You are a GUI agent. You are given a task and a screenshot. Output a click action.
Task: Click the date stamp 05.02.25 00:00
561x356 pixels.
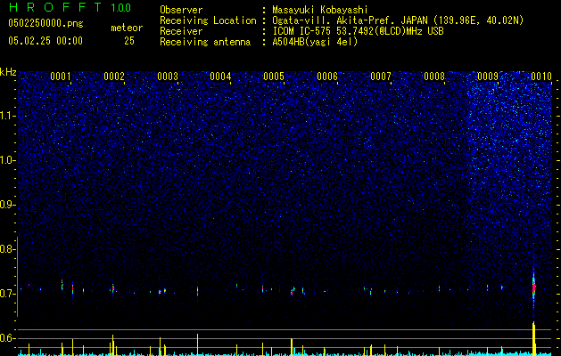[45, 41]
